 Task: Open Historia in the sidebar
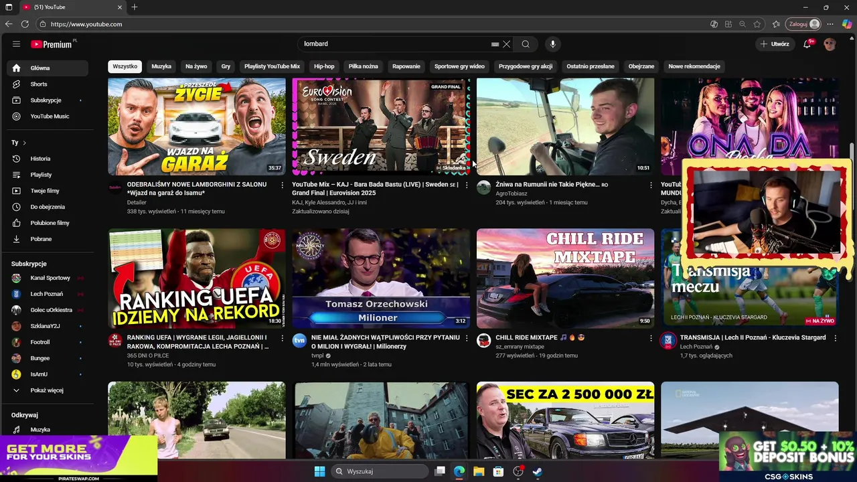(x=47, y=159)
